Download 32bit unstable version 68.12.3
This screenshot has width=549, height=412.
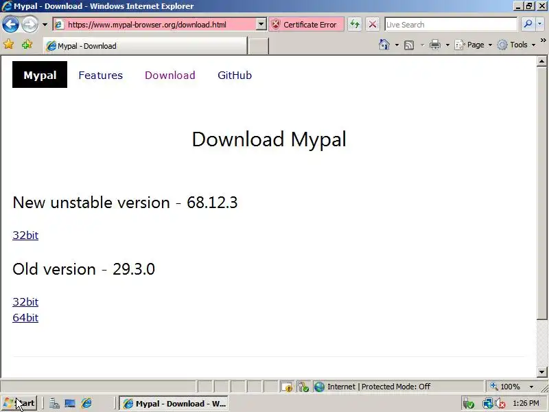tap(25, 235)
